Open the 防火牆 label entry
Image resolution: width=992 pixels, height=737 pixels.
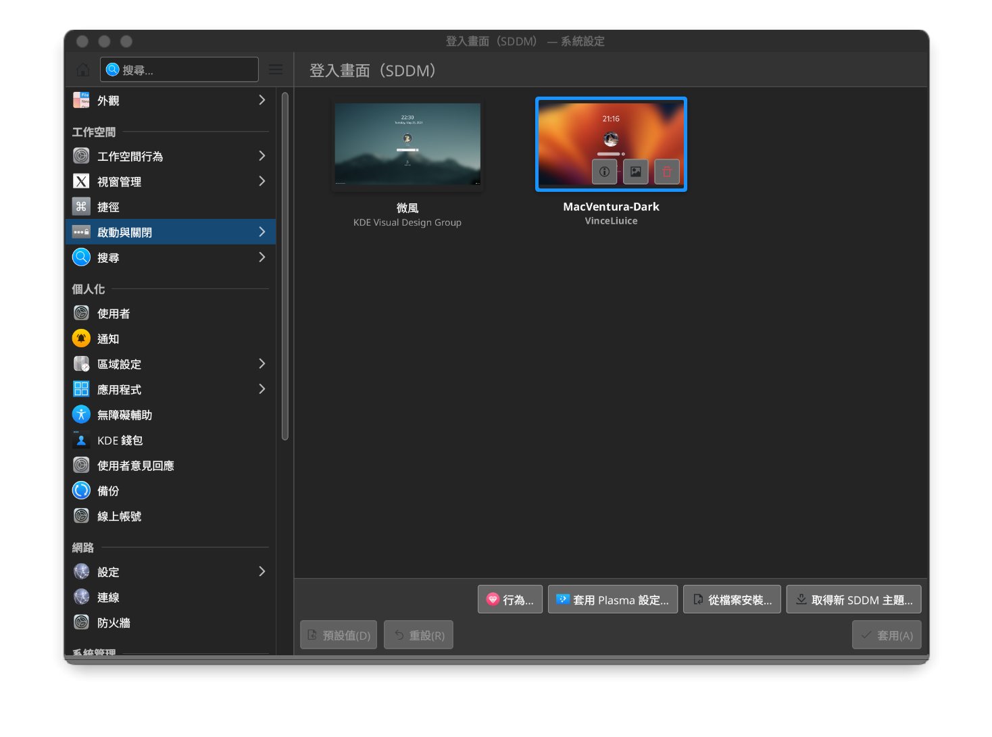click(x=114, y=623)
